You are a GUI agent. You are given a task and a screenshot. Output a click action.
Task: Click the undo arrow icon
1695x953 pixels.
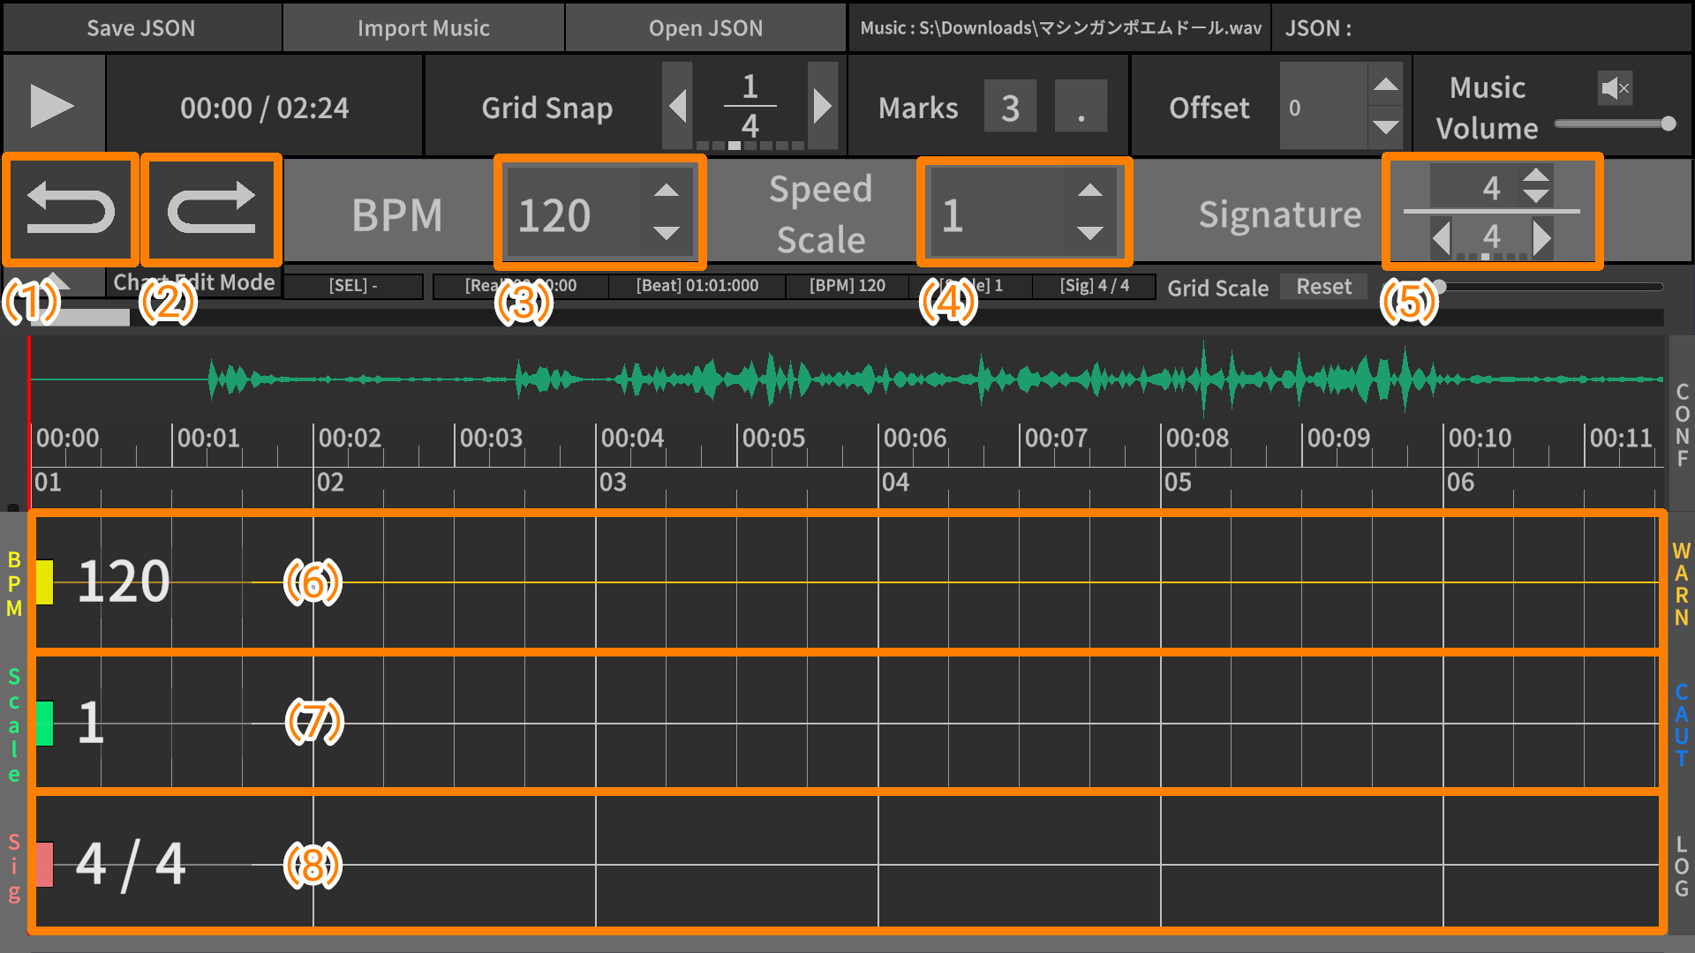[x=71, y=210]
